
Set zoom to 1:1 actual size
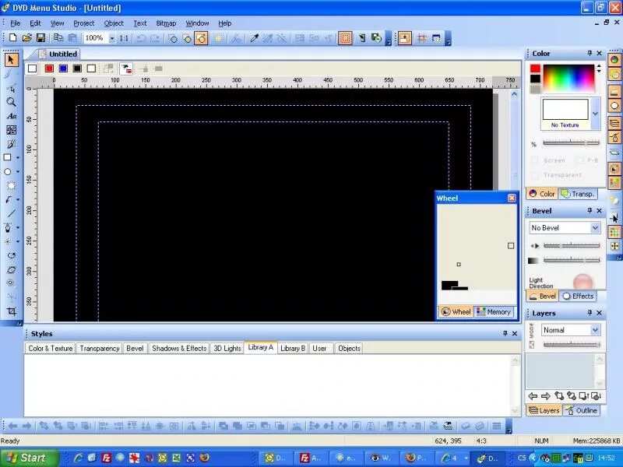[x=124, y=38]
